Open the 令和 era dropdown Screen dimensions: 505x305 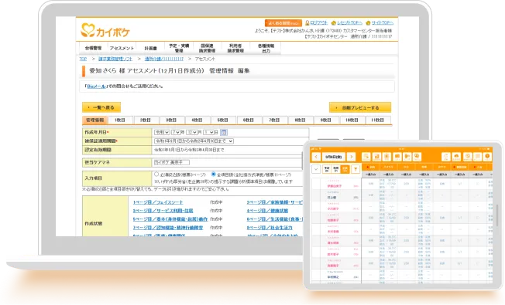pos(162,132)
